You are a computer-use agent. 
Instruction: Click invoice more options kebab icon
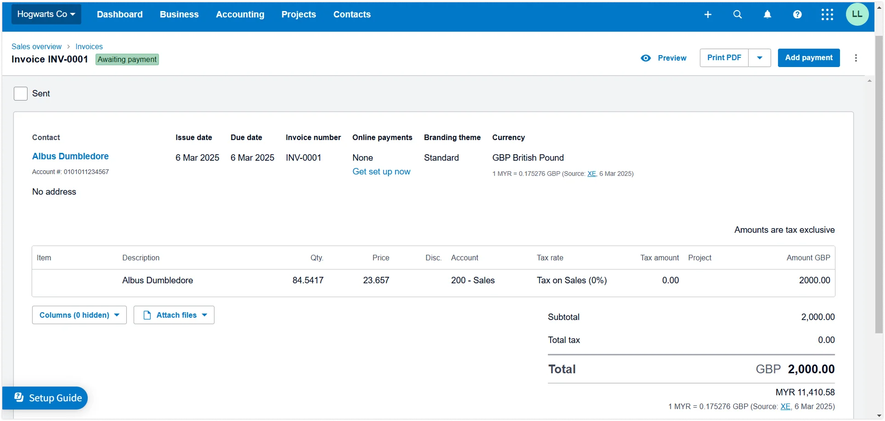coord(856,58)
